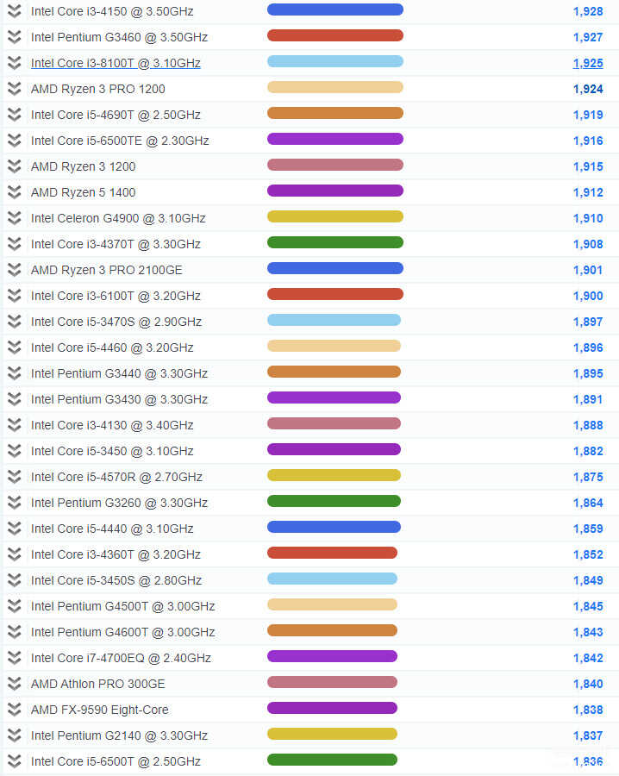Screen dimensions: 619x776
Task: Expand the Intel Core i7-4700EQ chevron
Action: pos(15,658)
